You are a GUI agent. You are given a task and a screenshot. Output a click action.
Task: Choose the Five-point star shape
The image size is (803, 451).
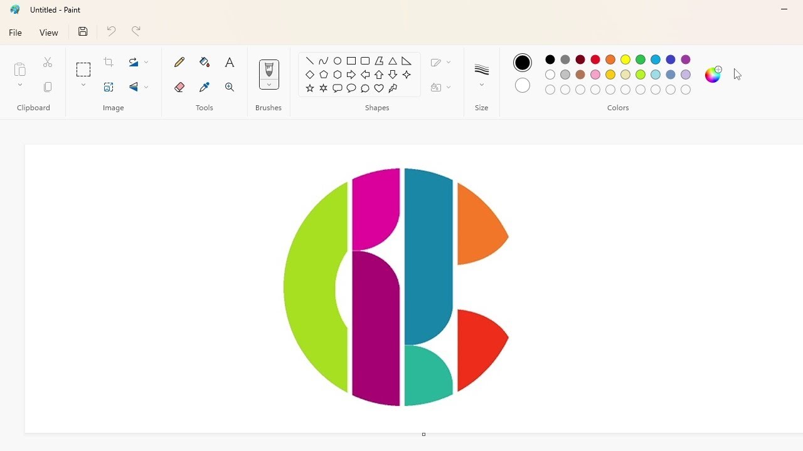click(x=310, y=88)
